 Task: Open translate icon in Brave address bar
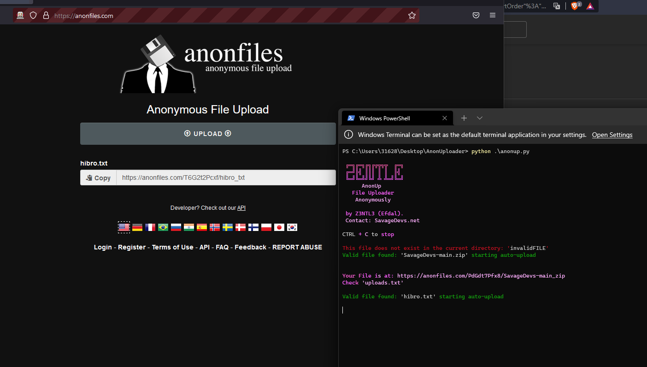point(557,6)
